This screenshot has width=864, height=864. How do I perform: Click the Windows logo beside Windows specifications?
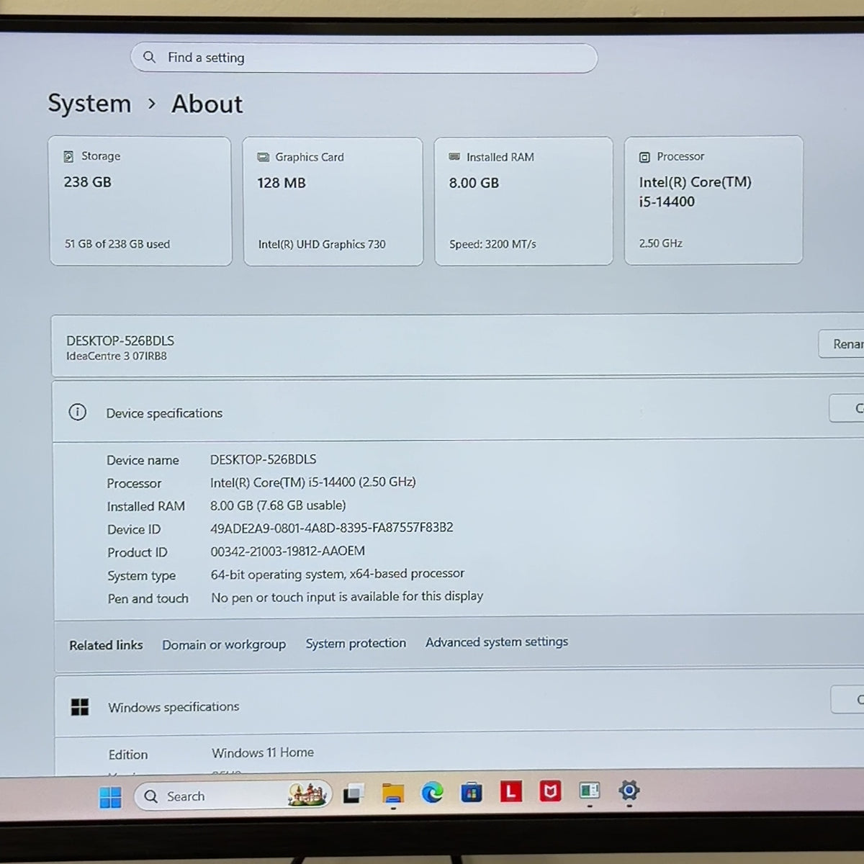[x=80, y=707]
